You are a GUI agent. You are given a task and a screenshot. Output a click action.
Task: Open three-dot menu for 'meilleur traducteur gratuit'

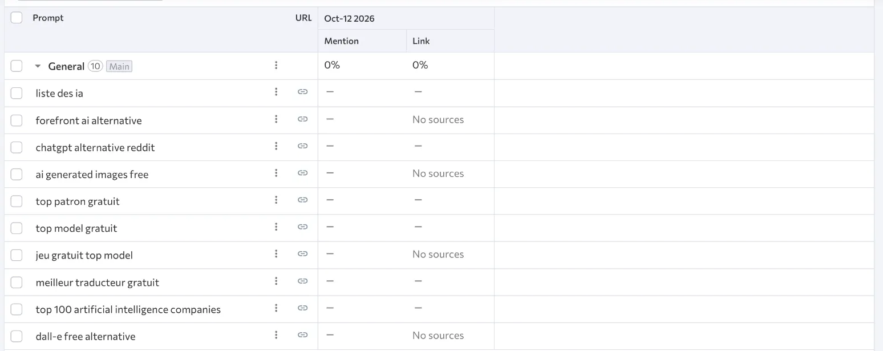click(x=276, y=281)
